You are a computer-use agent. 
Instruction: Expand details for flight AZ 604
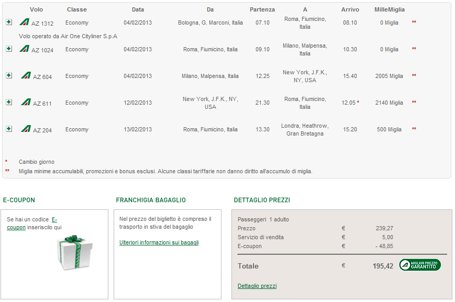point(8,75)
